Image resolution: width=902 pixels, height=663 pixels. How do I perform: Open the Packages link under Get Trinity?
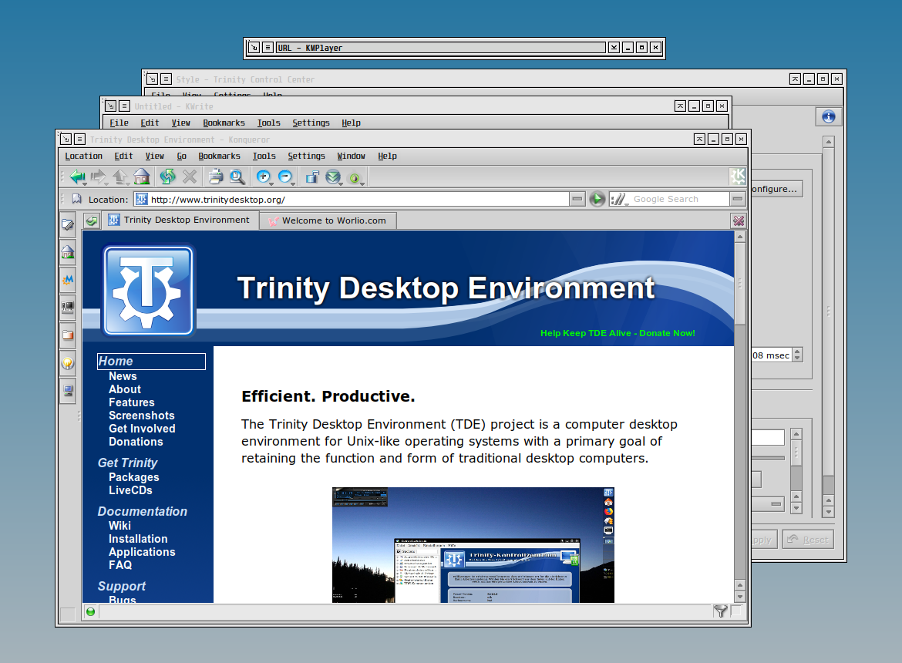click(134, 476)
